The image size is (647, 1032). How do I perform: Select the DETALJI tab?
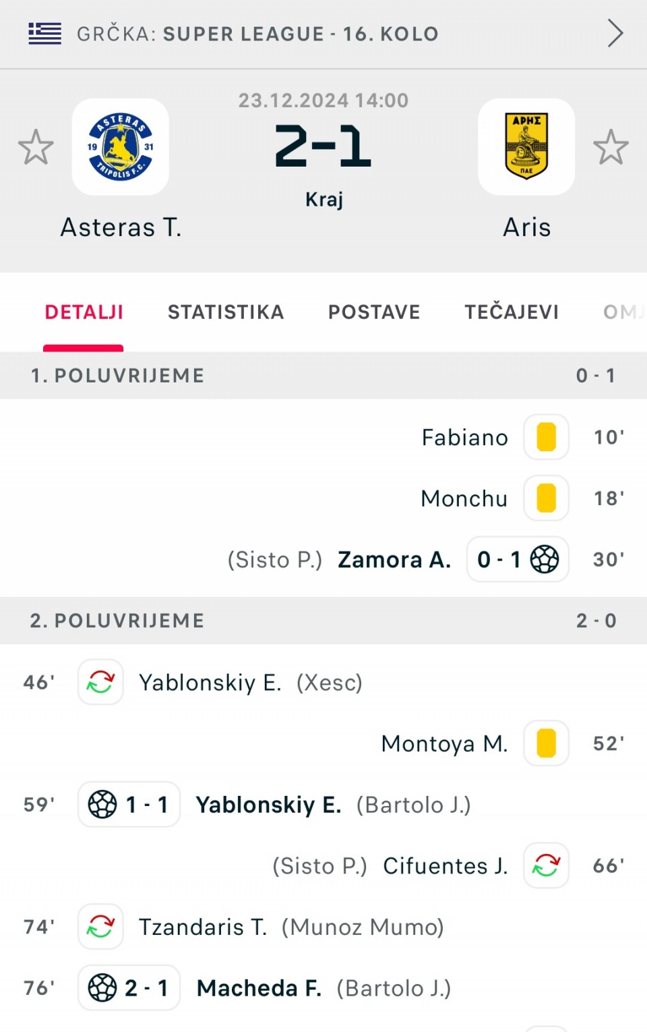pos(84,312)
